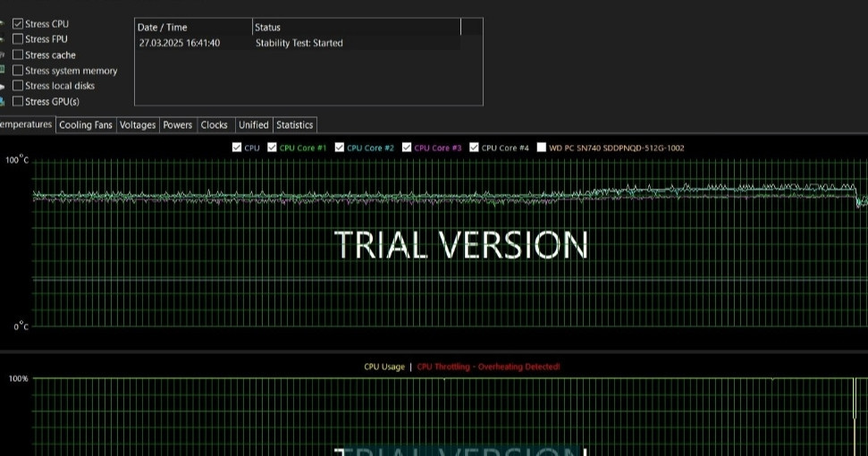
Task: Open the Voltages tab
Action: click(x=138, y=125)
